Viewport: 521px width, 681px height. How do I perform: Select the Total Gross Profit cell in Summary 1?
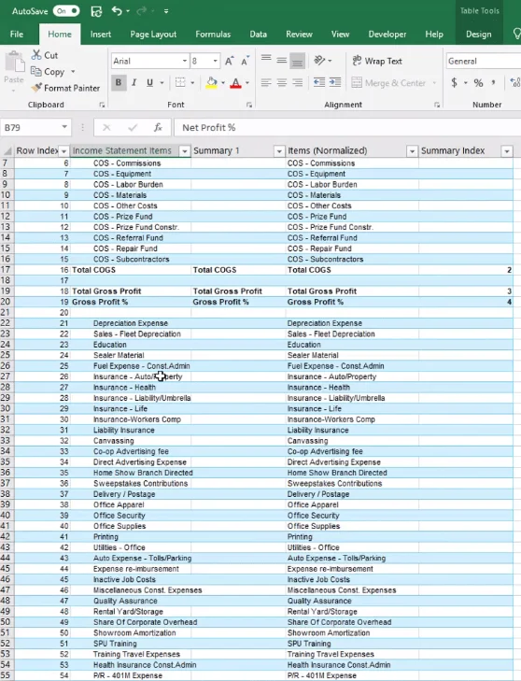coord(238,291)
